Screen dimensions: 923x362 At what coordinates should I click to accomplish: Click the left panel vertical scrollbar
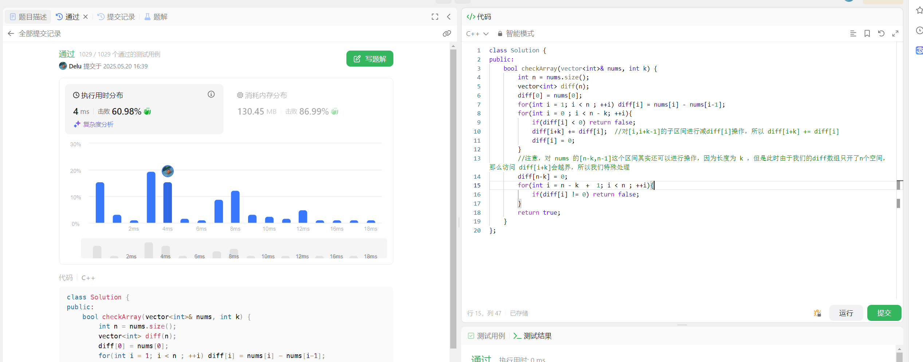point(453,199)
